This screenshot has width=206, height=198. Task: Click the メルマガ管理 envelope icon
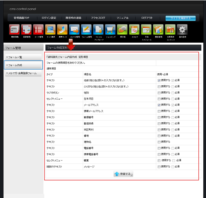coord(74,30)
